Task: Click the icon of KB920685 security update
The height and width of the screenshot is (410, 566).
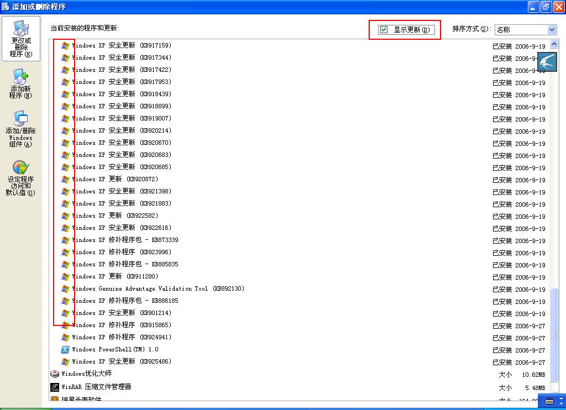Action: [65, 167]
